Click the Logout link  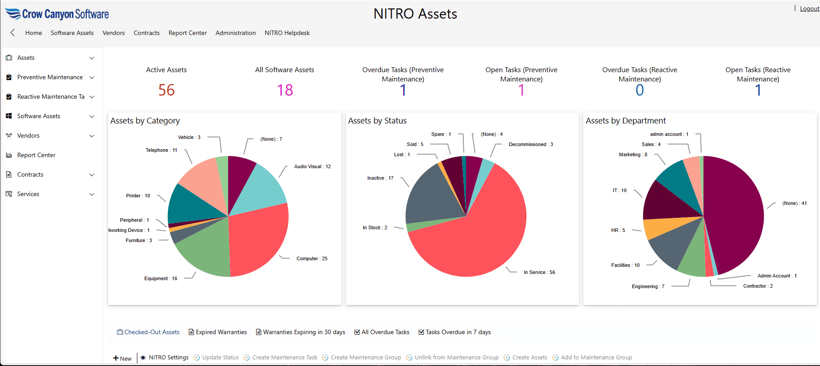click(809, 8)
